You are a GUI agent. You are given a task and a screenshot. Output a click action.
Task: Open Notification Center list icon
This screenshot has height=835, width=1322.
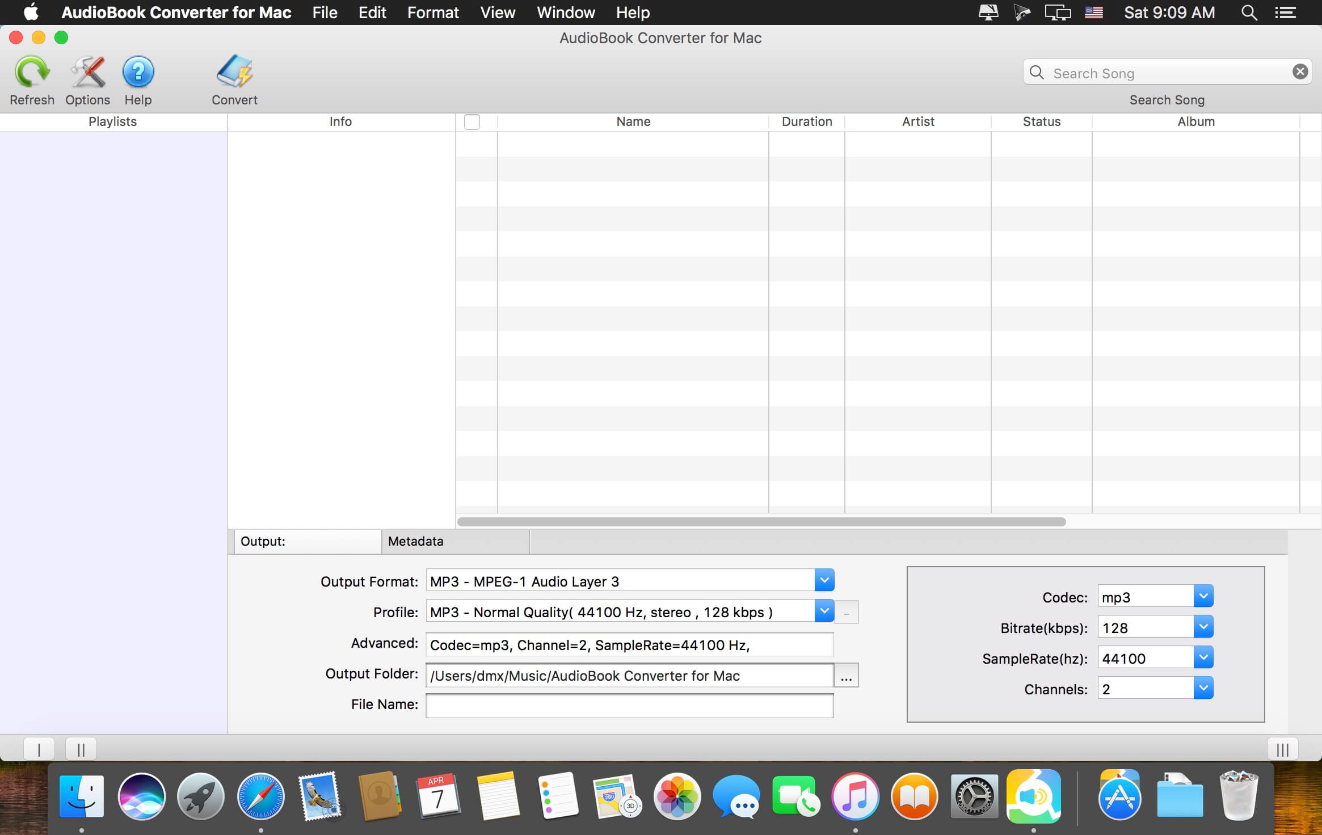1285,12
